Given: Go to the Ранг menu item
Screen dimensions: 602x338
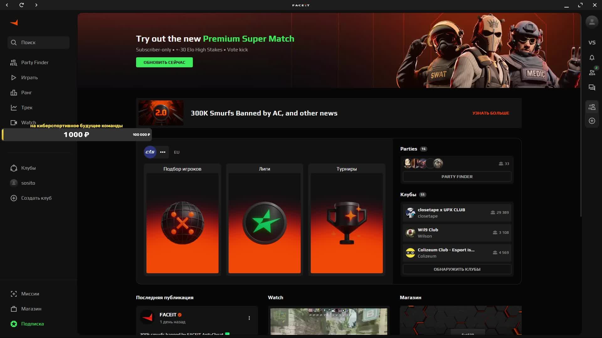Looking at the screenshot, I should (26, 93).
